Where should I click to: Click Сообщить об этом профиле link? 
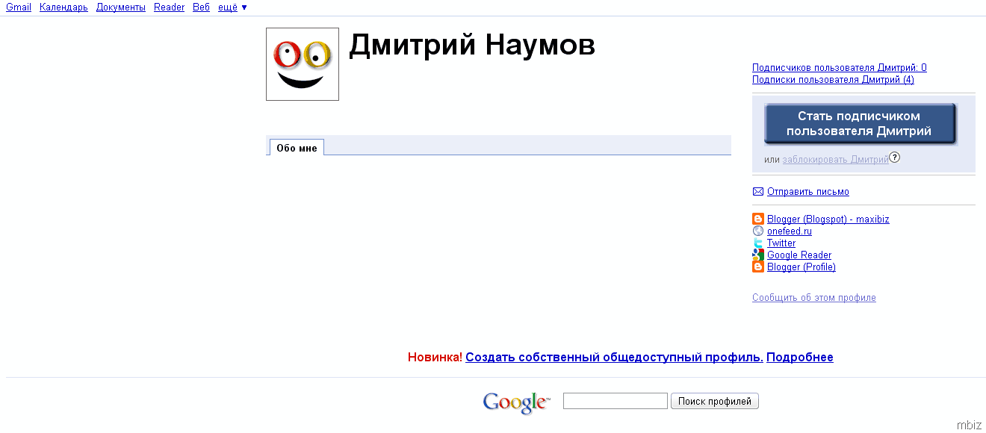814,298
